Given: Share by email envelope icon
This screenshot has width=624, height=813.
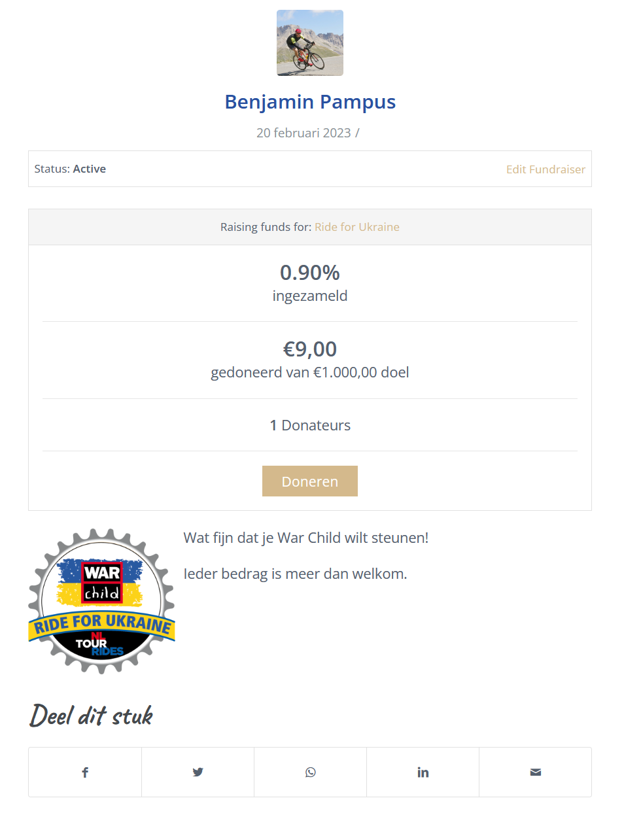Looking at the screenshot, I should [536, 772].
